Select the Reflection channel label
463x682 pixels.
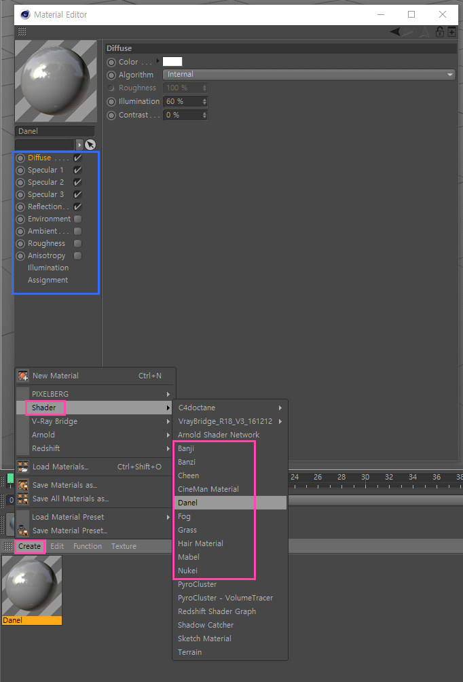pos(45,207)
